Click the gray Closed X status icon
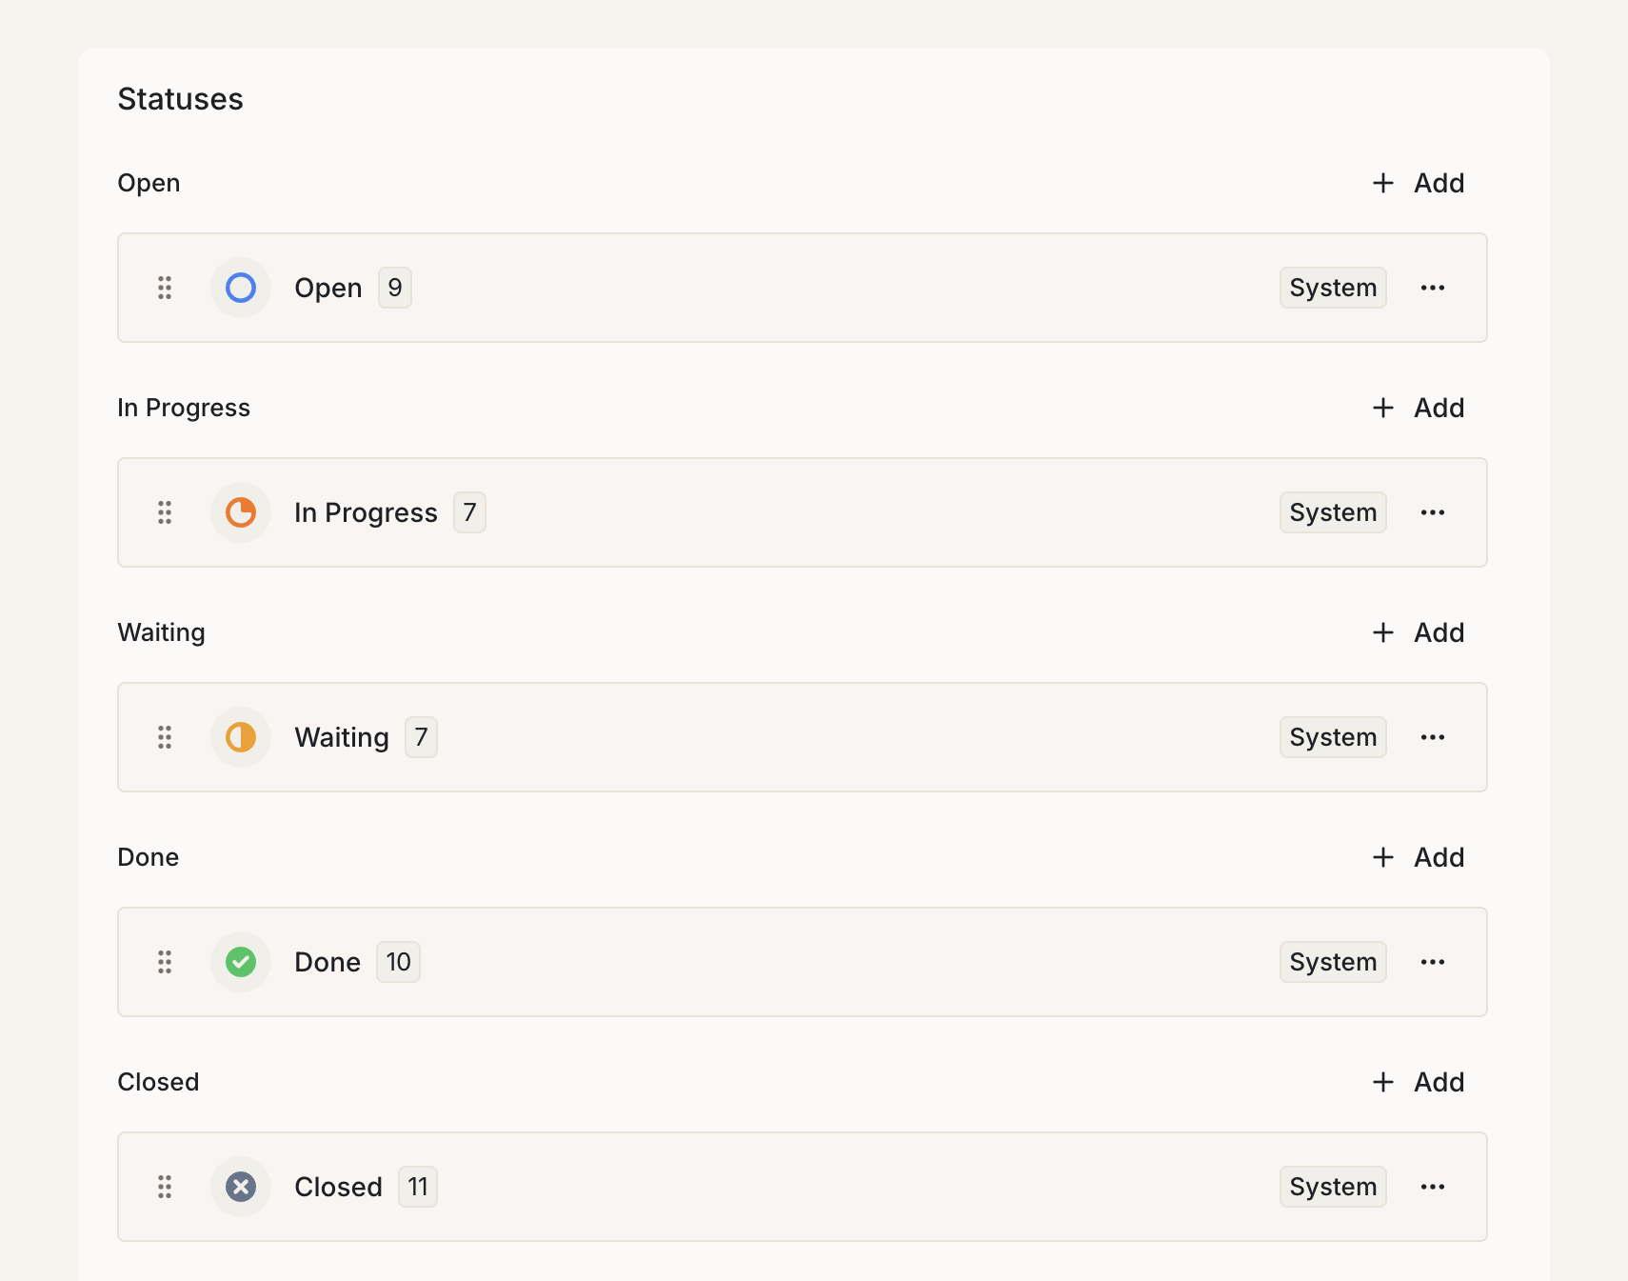This screenshot has width=1628, height=1281. [x=241, y=1187]
